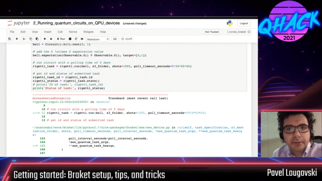Insert a new cell below with plus icon
322x181 pixels.
click(16, 39)
